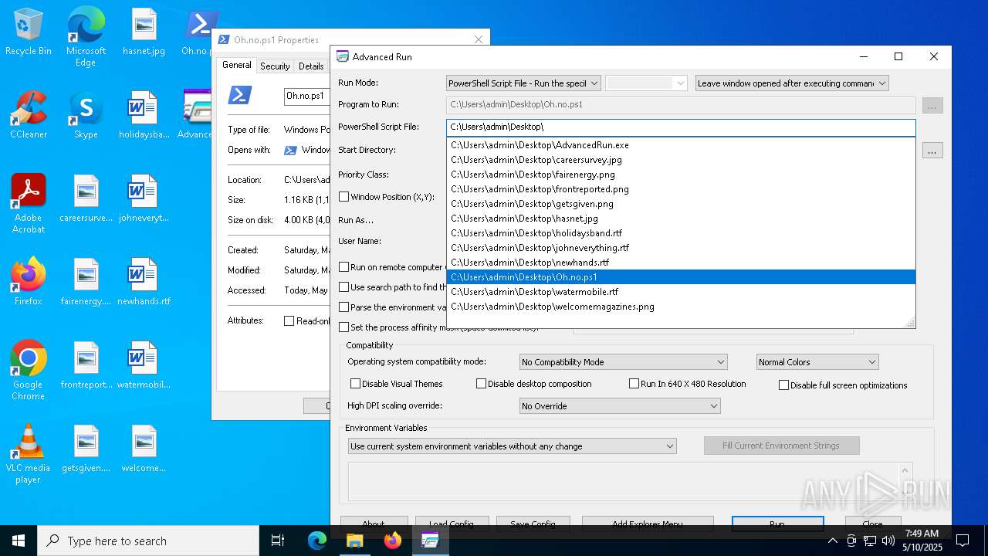Expand the operating system compatibility mode dropdown

coord(624,362)
